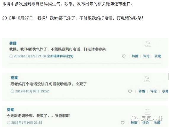Open 全部转播和评论(1) on first post
Viewport: 169px width, 127px height.
coord(60,56)
